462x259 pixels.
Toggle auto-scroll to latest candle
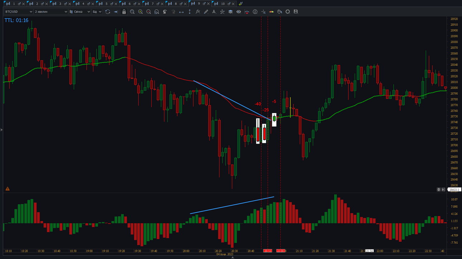tap(116, 12)
